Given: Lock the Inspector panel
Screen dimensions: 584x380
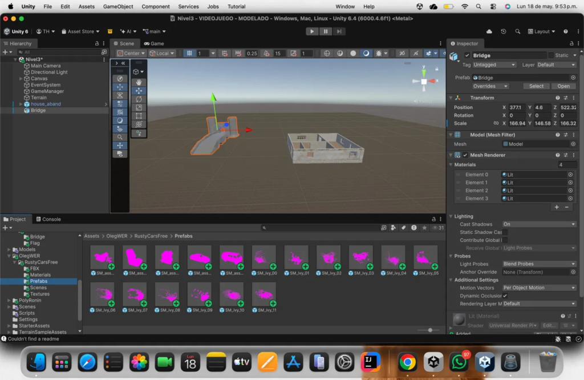Looking at the screenshot, I should [x=571, y=43].
